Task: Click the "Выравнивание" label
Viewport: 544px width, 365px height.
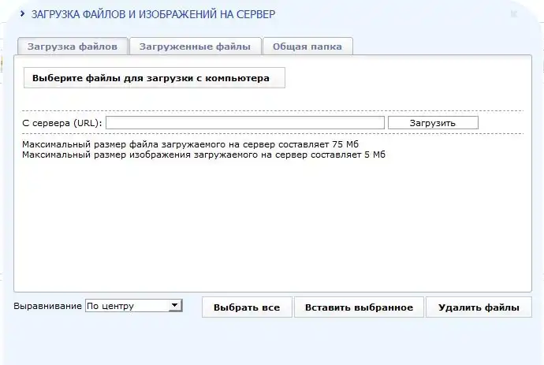Action: (47, 306)
